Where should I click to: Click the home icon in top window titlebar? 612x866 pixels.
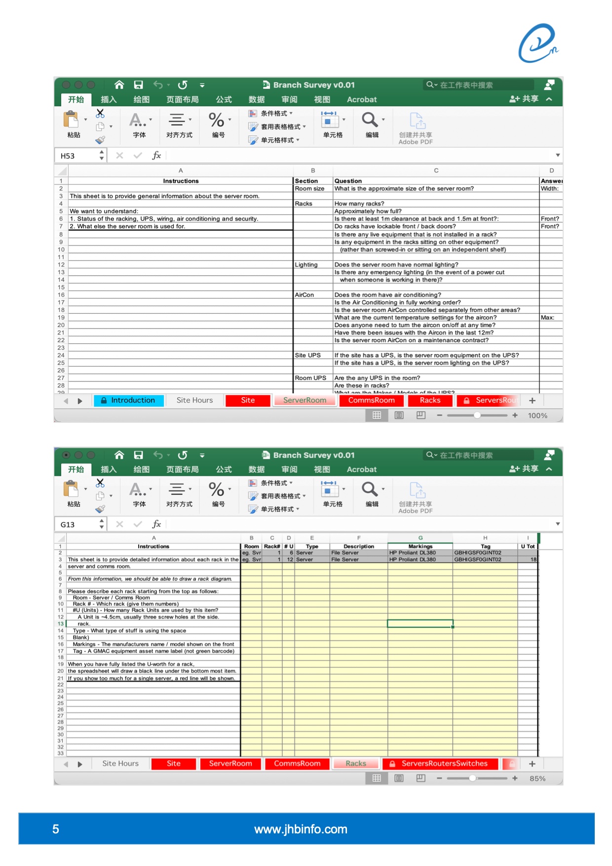119,85
